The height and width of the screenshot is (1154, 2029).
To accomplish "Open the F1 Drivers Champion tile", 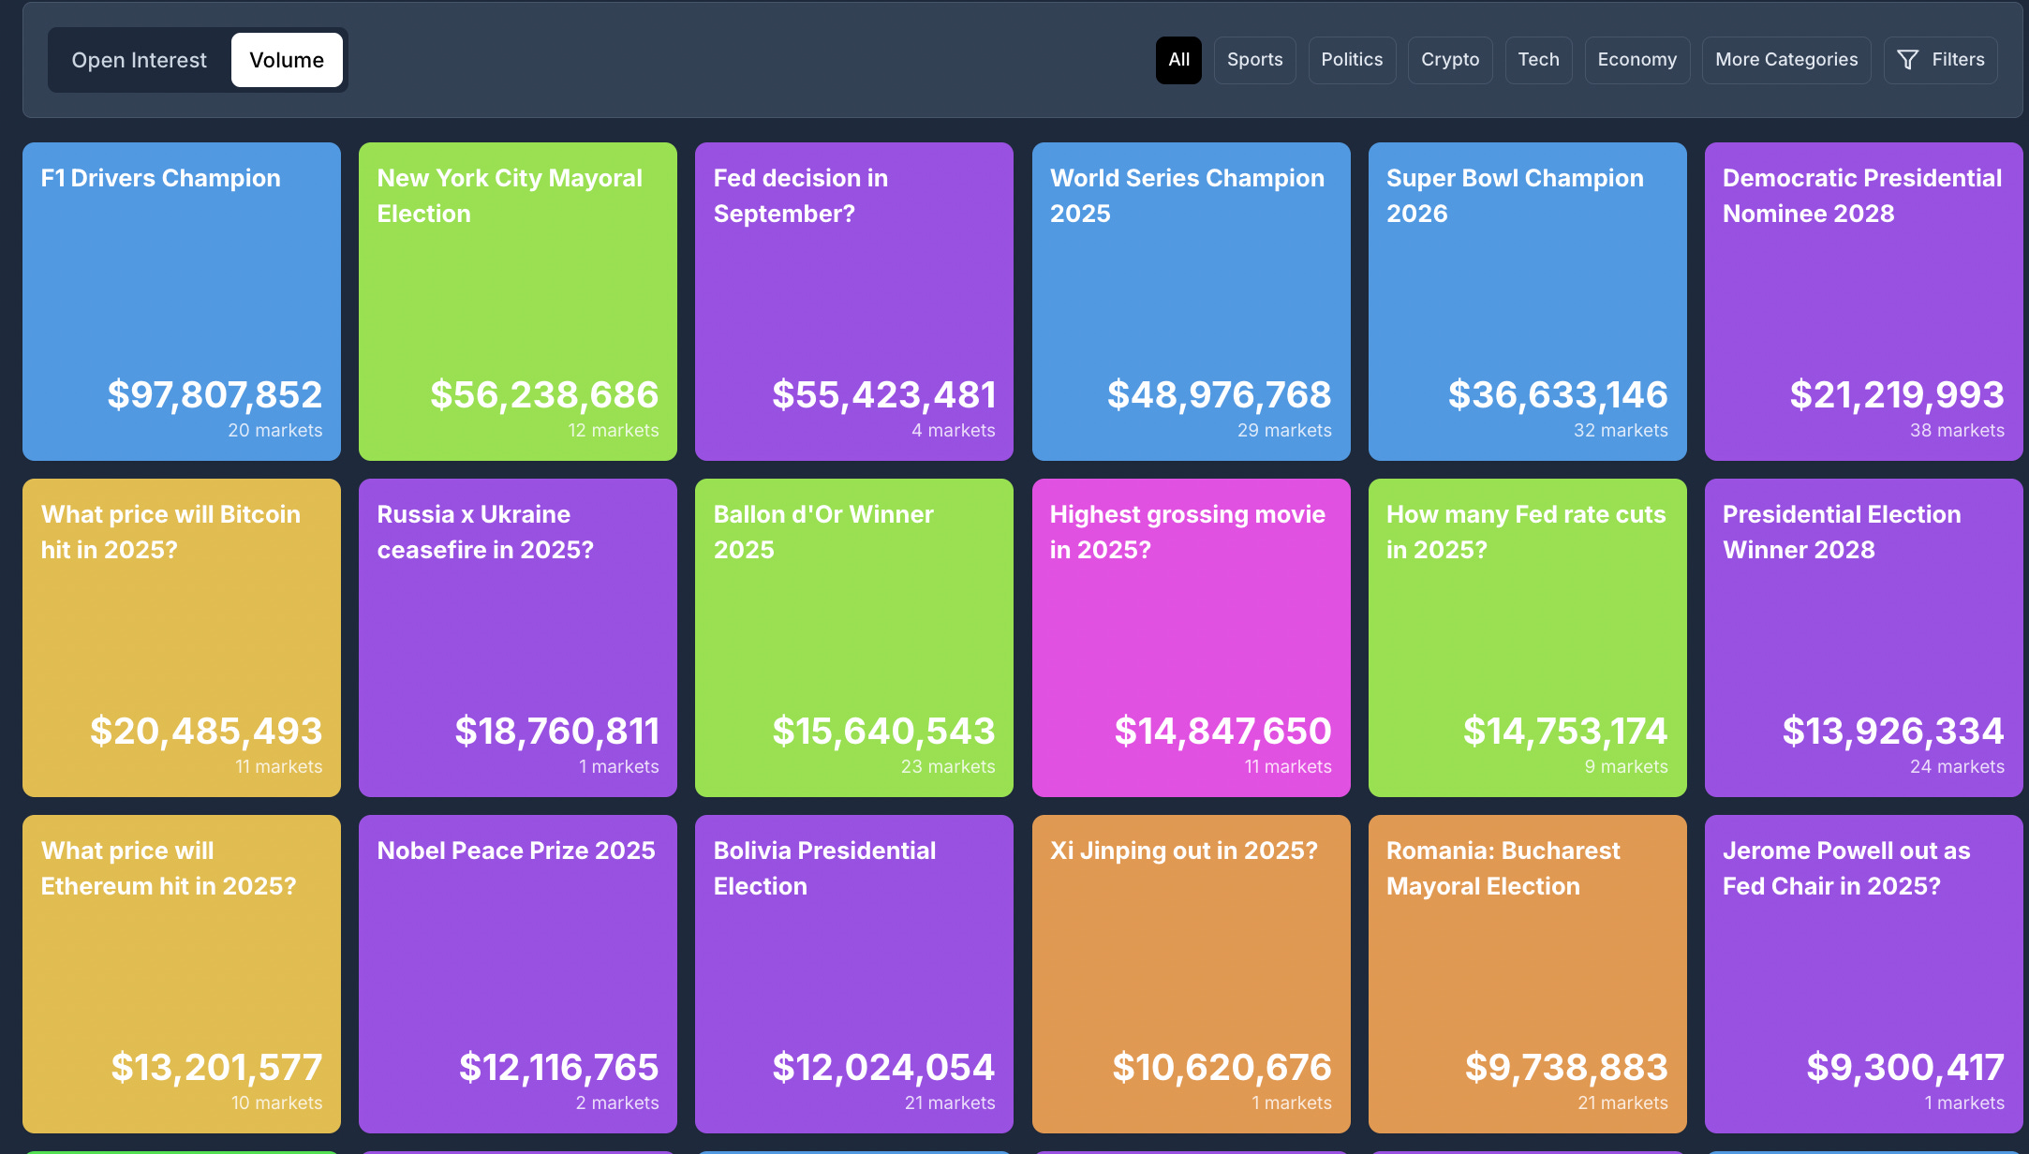I will pos(182,301).
